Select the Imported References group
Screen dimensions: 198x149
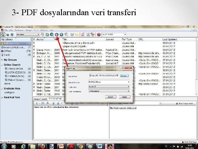[x=16, y=47]
